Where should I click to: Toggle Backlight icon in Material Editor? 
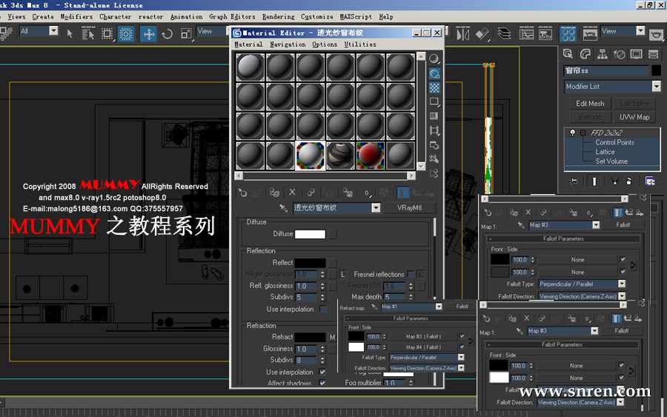[434, 73]
